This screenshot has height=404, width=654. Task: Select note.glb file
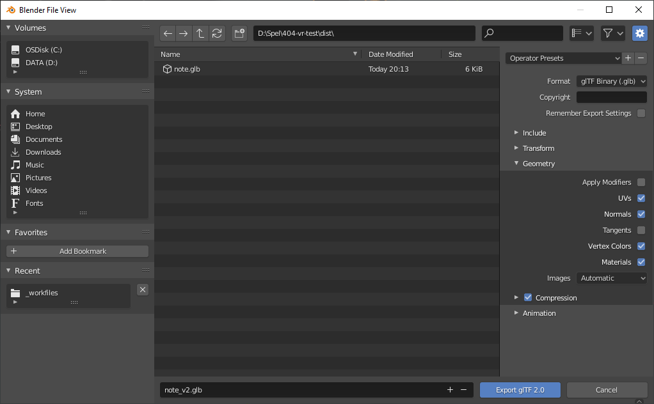coord(327,69)
